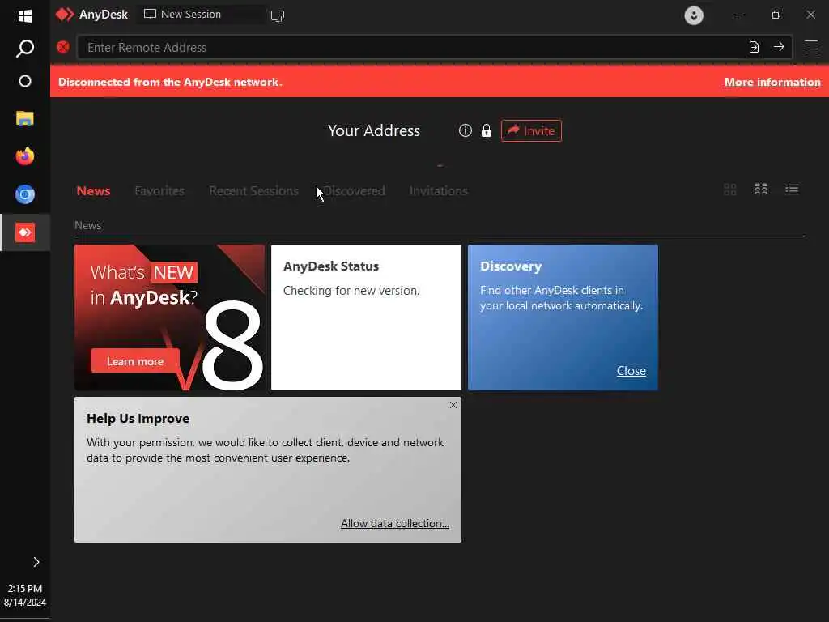The image size is (829, 622).
Task: Switch to the Favorites tab
Action: 159,191
